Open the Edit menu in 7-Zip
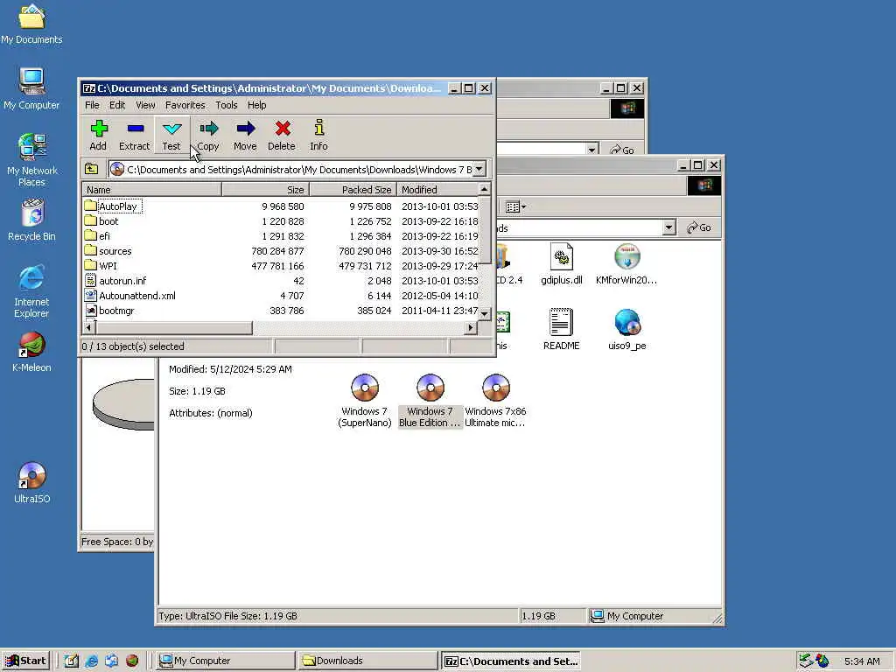Viewport: 896px width, 672px height. pos(117,105)
